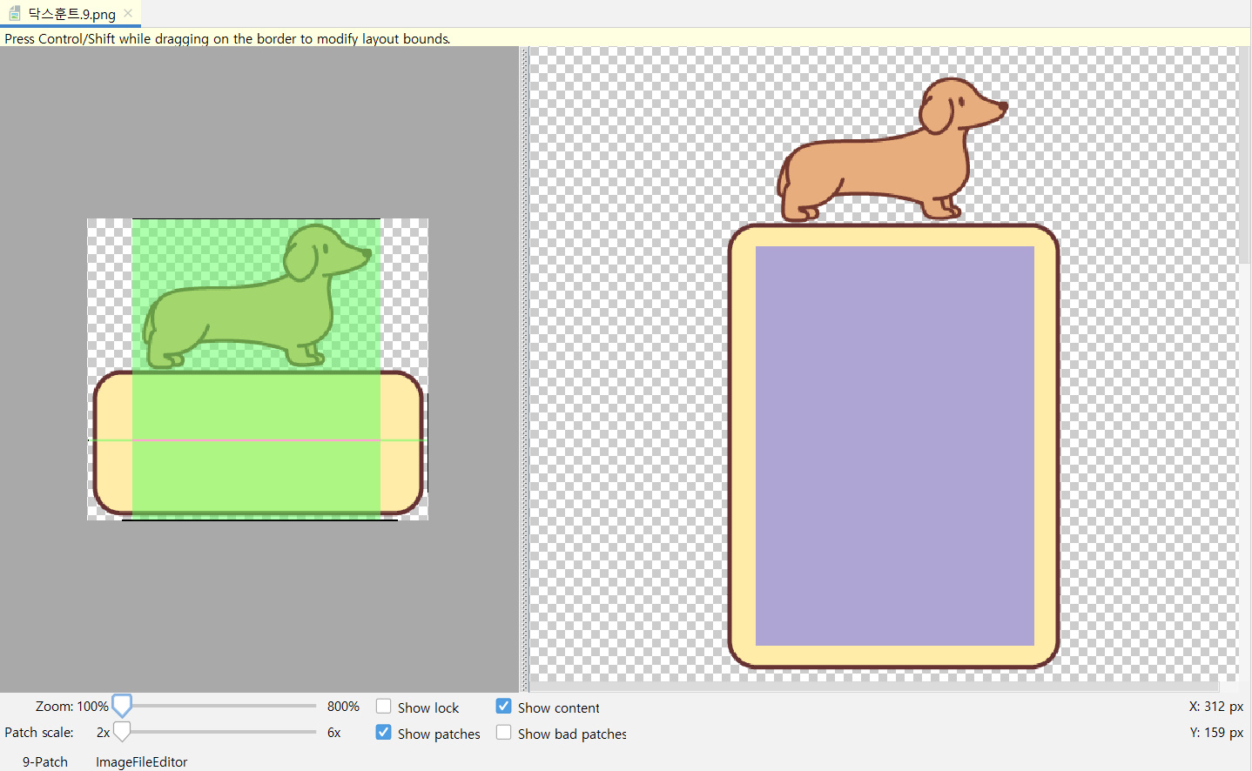Click the PNG file icon in the tab

[14, 13]
